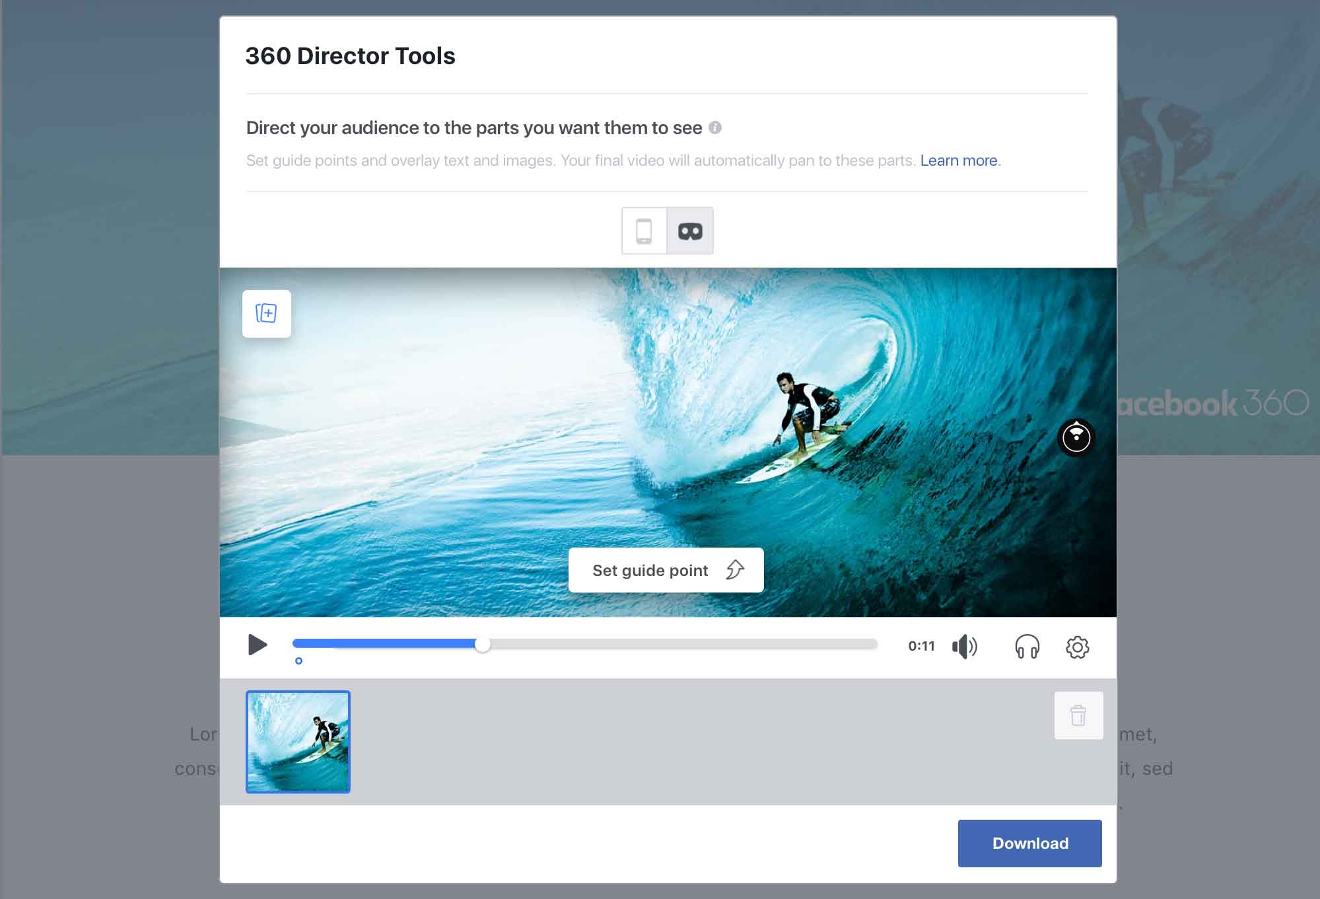
Task: Click the headphones spatial audio icon
Action: tap(1027, 647)
